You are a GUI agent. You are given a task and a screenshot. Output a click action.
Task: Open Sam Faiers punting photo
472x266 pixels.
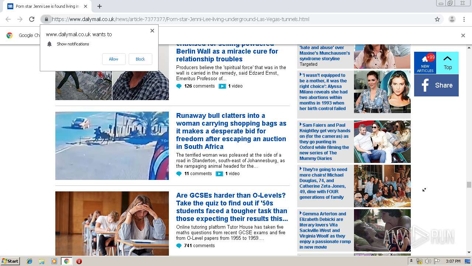pyautogui.click(x=382, y=141)
